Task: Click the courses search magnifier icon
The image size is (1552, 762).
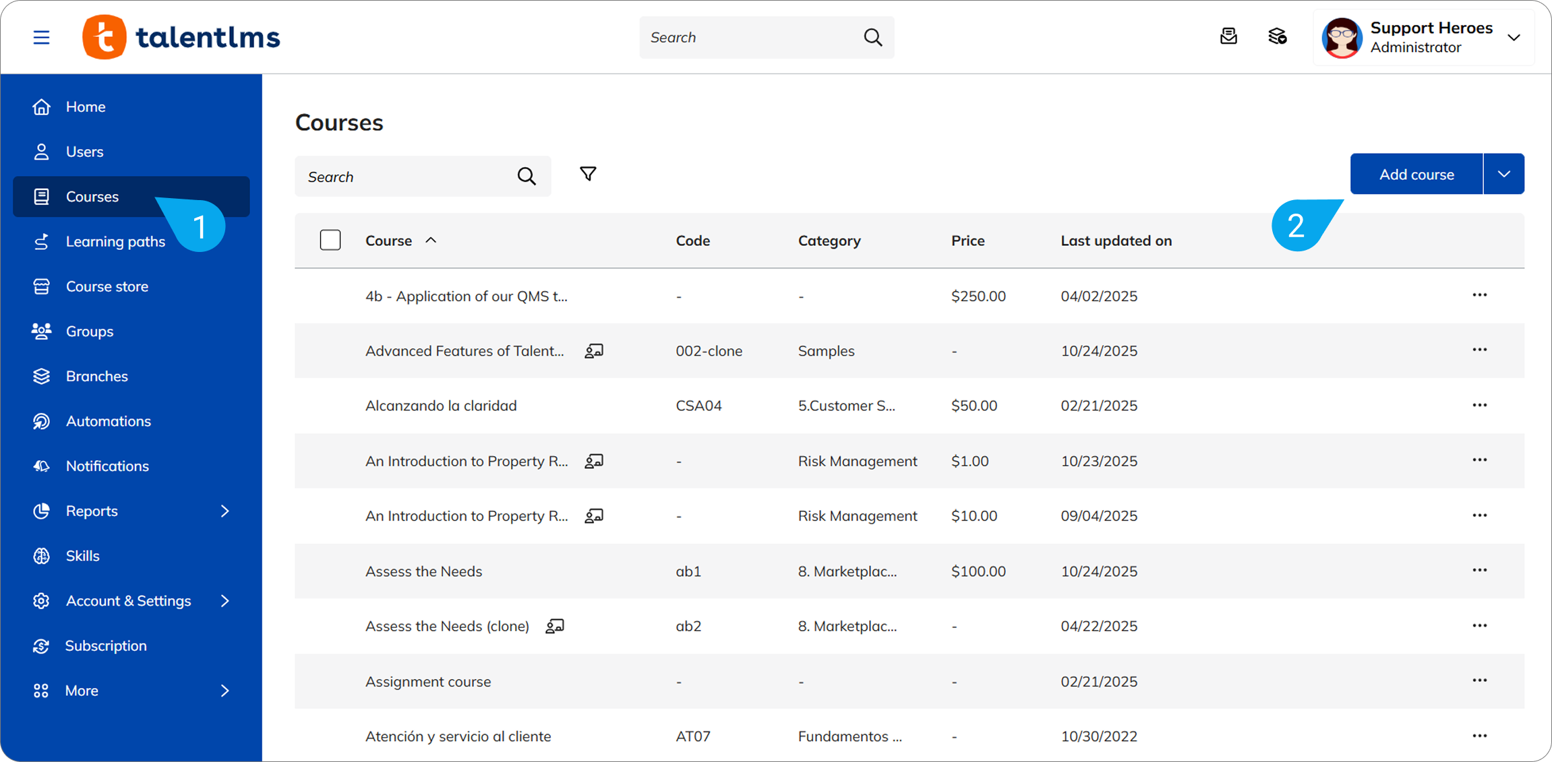Action: coord(527,177)
